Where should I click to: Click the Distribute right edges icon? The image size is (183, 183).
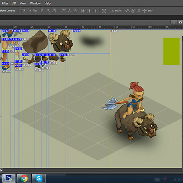pyautogui.click(x=94, y=11)
